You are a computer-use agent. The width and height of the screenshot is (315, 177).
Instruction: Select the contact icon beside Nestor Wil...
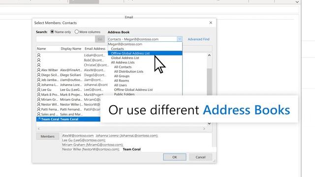click(39, 104)
